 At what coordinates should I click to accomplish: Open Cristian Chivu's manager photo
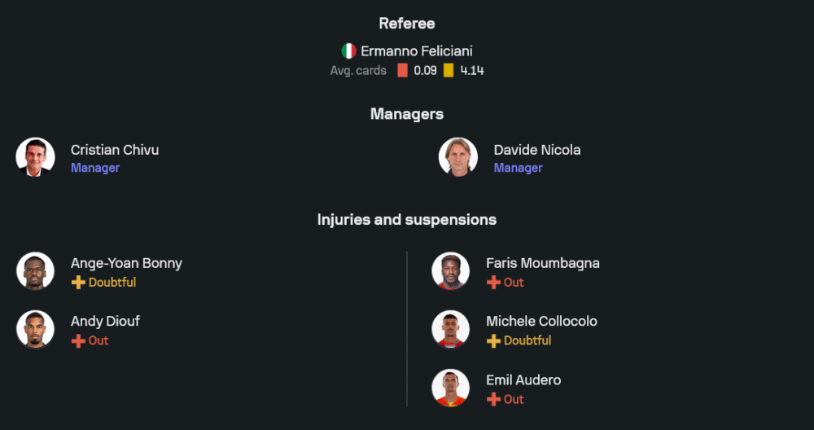pos(36,157)
